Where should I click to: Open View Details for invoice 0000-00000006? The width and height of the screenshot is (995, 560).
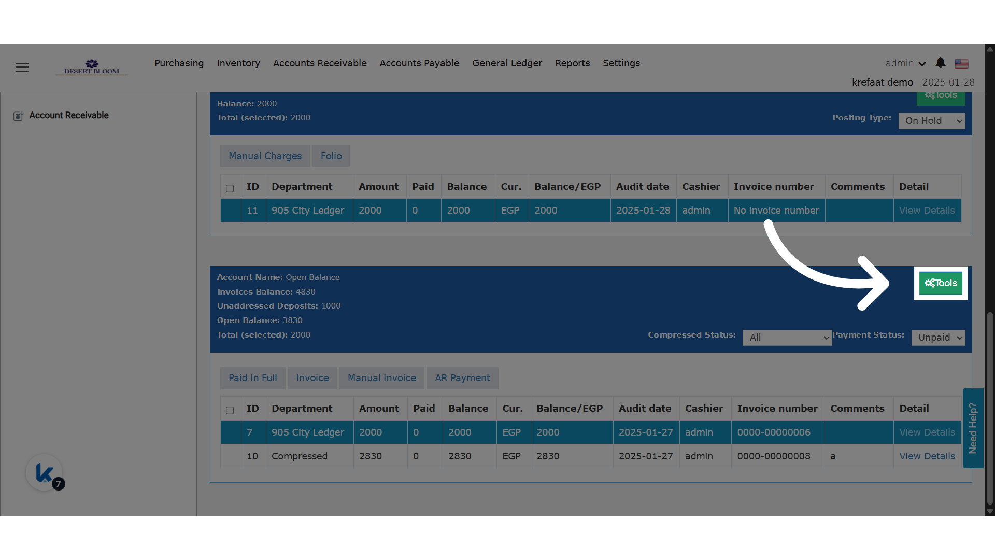click(927, 432)
